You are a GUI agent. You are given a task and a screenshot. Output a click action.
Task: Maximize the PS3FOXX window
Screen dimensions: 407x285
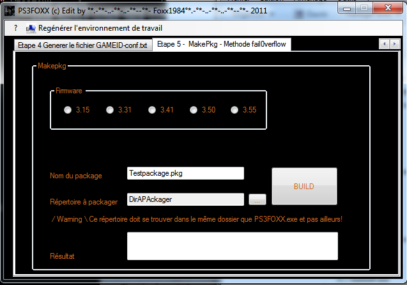364,8
